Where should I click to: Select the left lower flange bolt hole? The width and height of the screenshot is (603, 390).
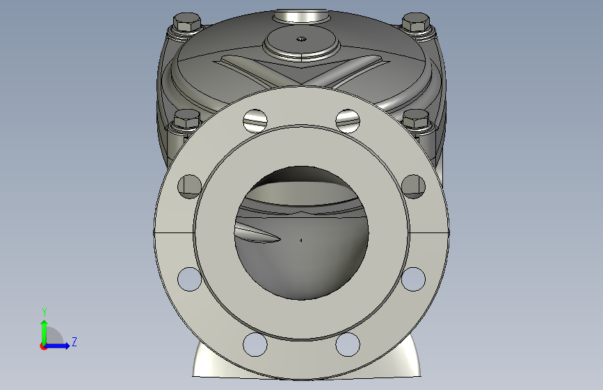pyautogui.click(x=190, y=279)
